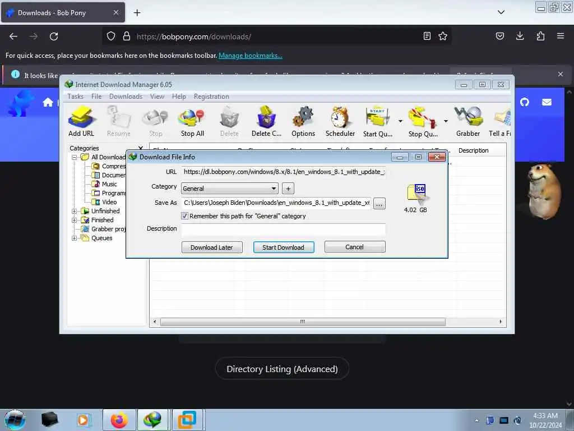The image size is (574, 431).
Task: Open media player icon in taskbar
Action: tap(83, 420)
